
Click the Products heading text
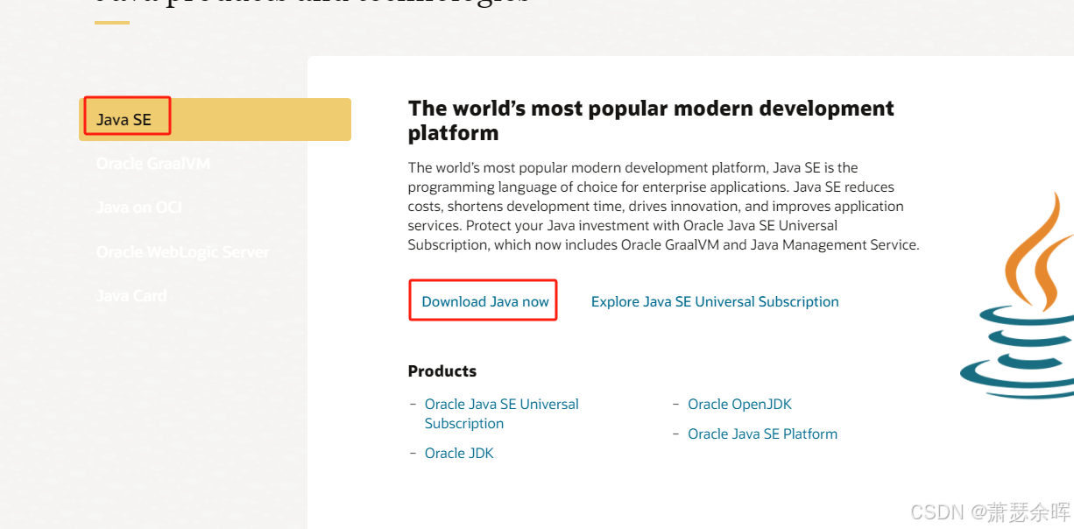(442, 370)
